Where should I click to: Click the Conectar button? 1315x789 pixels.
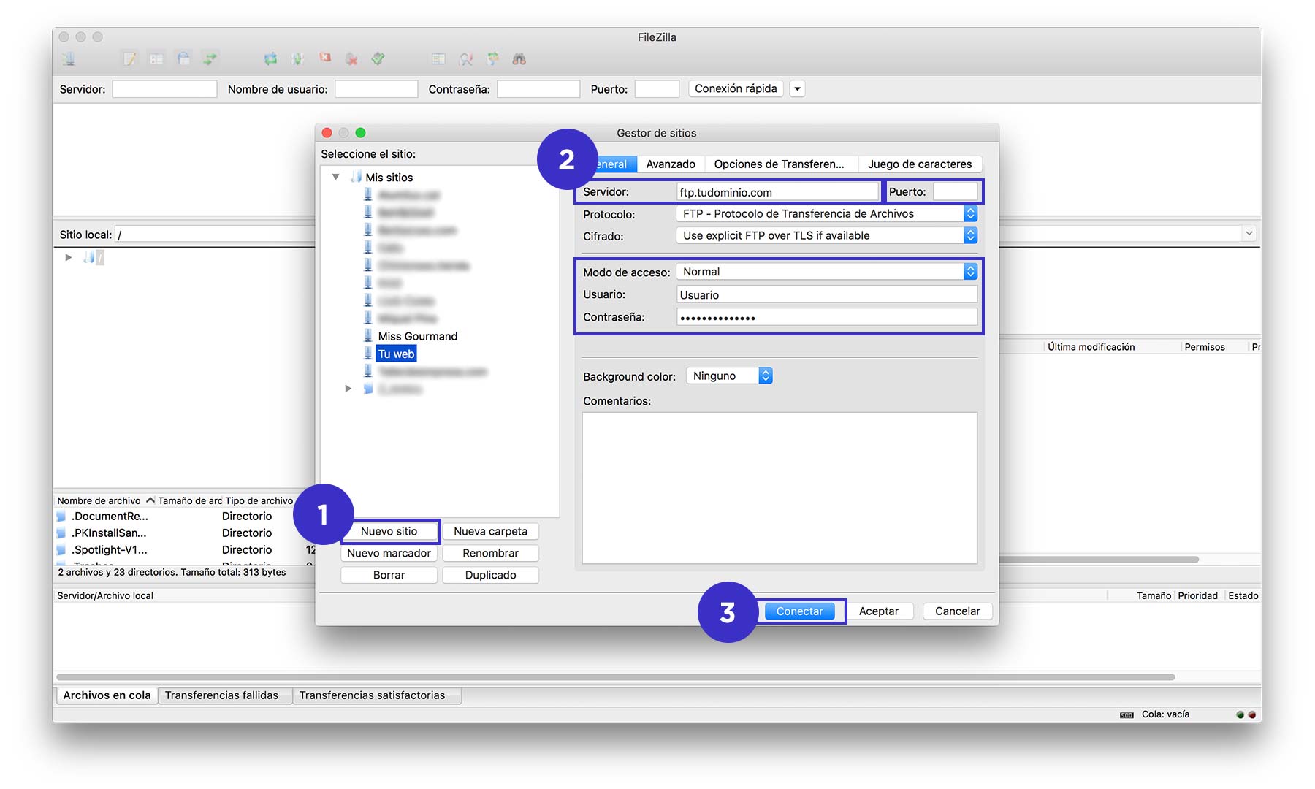click(800, 611)
